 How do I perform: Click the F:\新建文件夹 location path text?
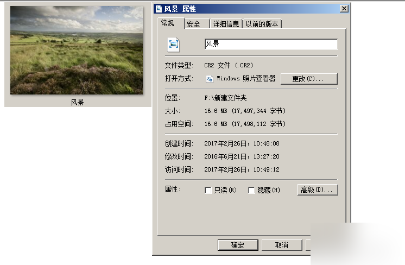(x=225, y=98)
